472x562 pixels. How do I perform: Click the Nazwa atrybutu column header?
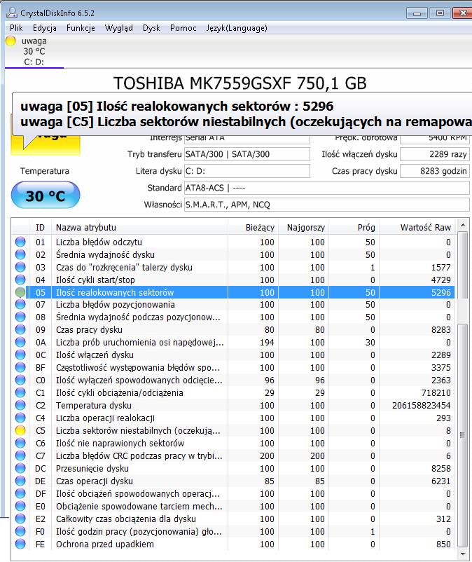pyautogui.click(x=139, y=227)
